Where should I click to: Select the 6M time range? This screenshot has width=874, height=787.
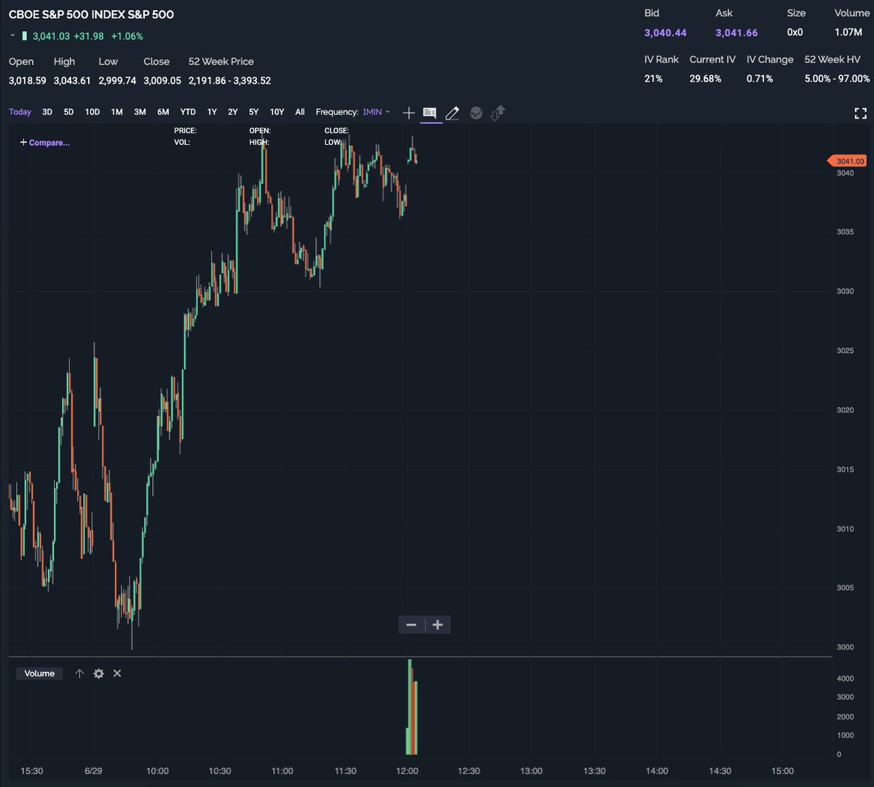pyautogui.click(x=163, y=112)
